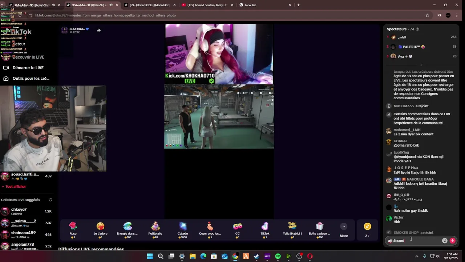Open suggested creator shainaaa489
Image resolution: width=465 pixels, height=262 pixels.
coord(27,234)
